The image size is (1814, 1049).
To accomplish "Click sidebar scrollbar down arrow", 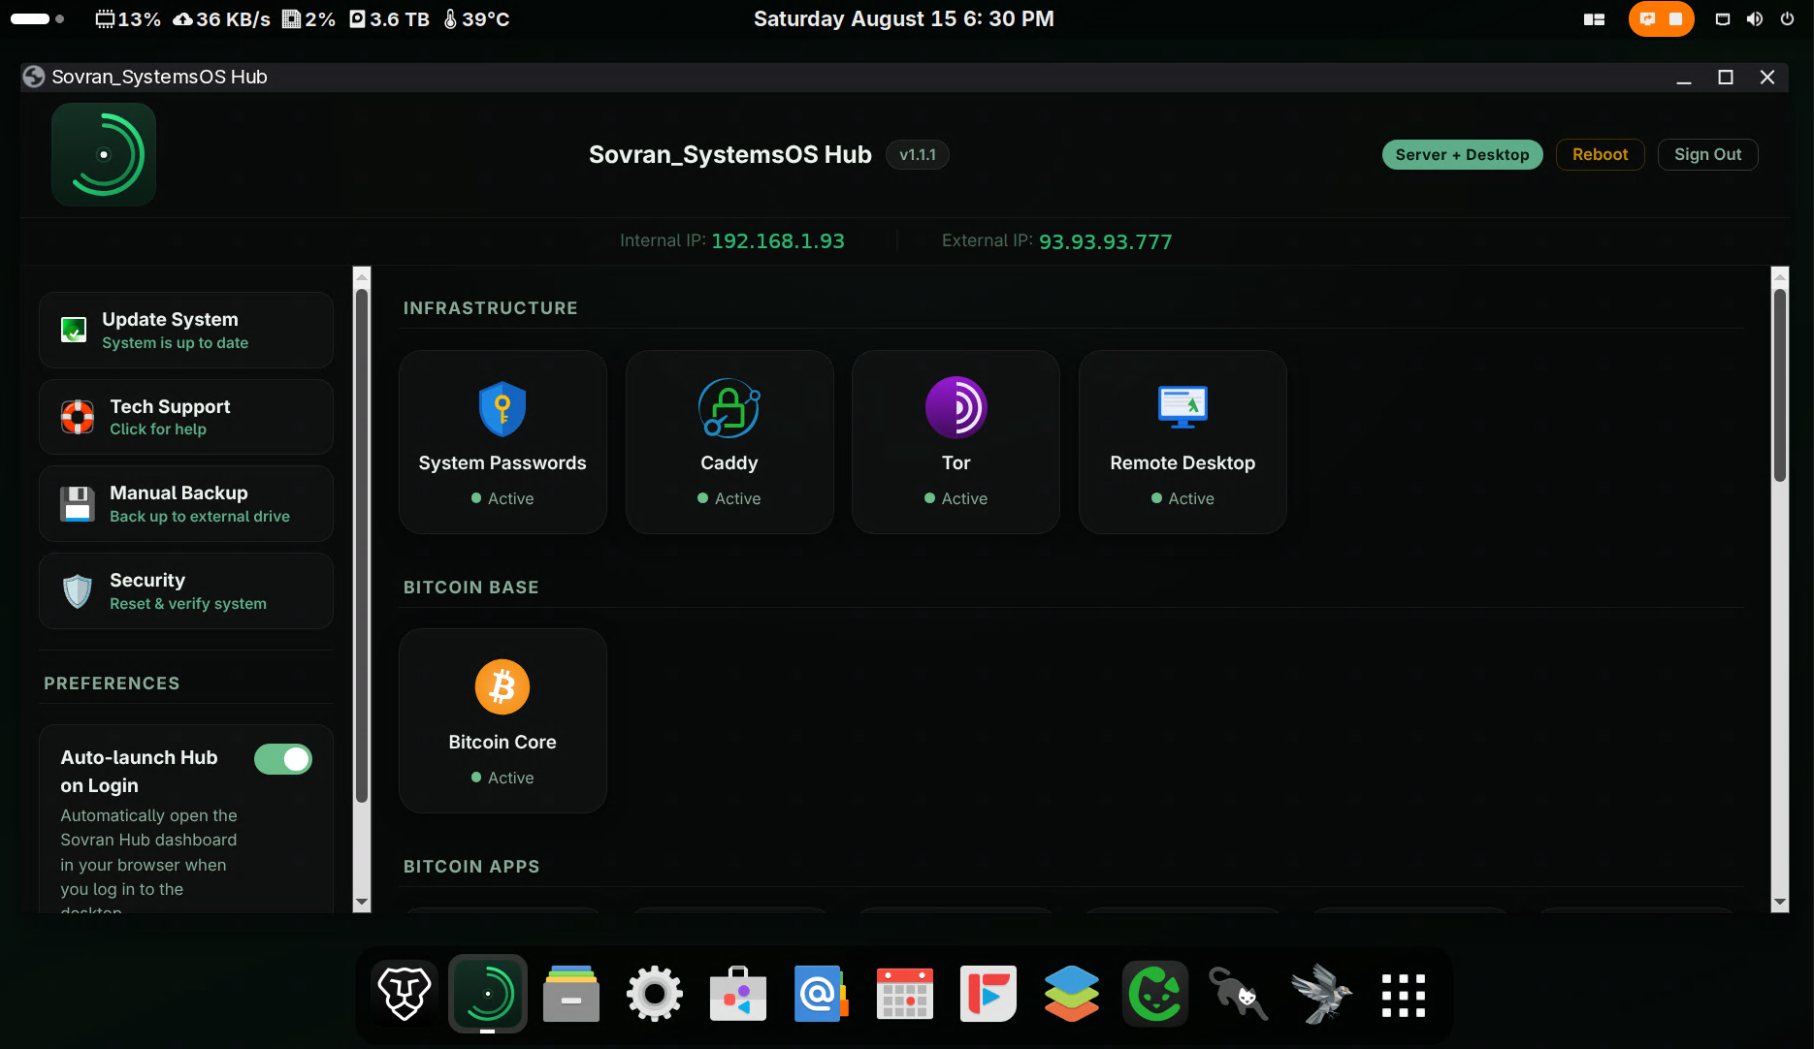I will 362,902.
